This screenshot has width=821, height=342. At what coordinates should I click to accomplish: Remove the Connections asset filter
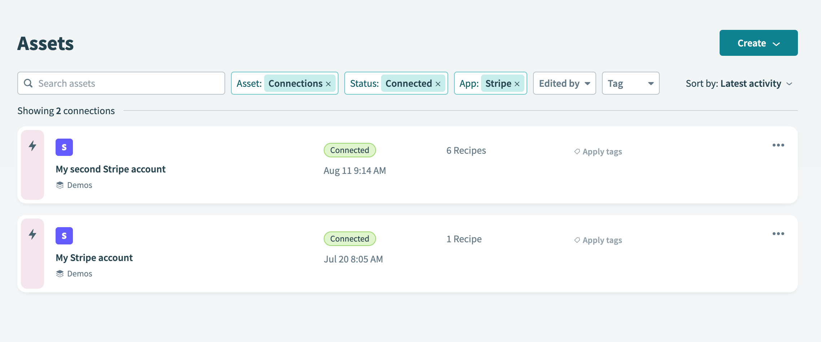click(328, 83)
